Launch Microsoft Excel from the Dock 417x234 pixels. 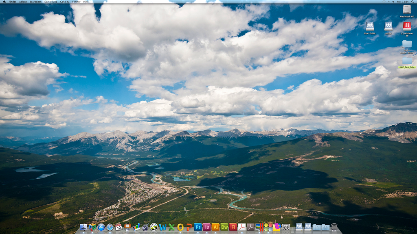(171, 227)
